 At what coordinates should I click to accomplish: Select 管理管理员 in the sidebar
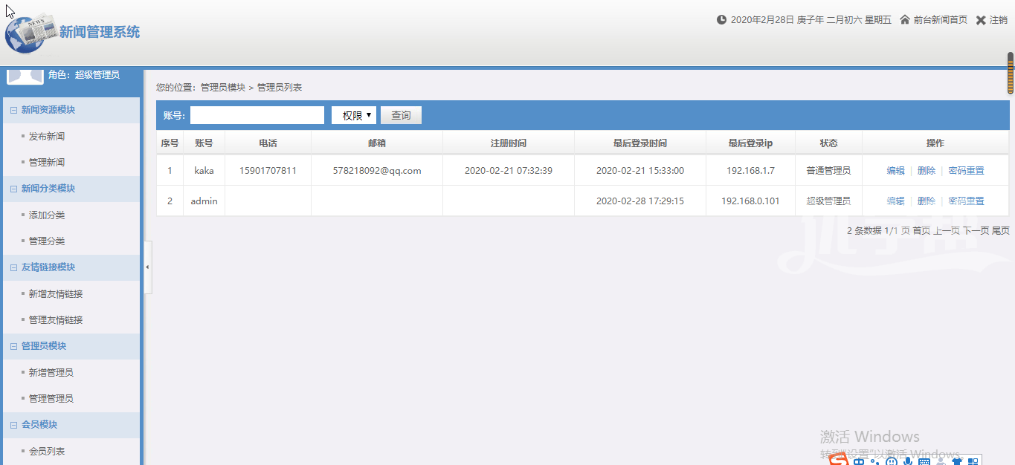(51, 399)
